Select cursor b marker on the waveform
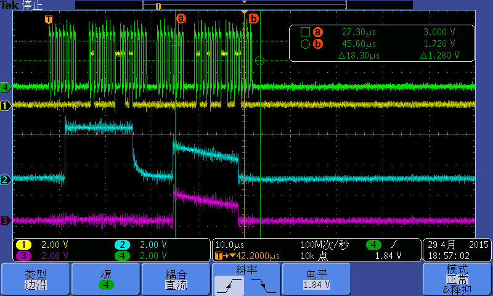This screenshot has height=296, width=493. pos(253,18)
